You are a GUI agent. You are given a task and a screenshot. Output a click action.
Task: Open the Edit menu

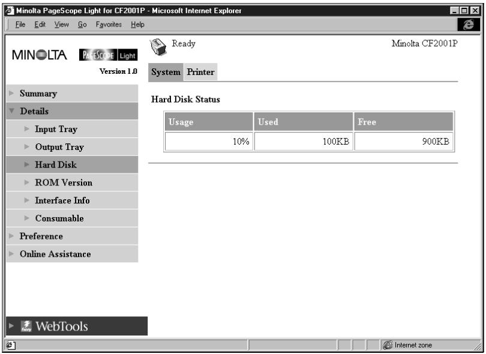[40, 25]
